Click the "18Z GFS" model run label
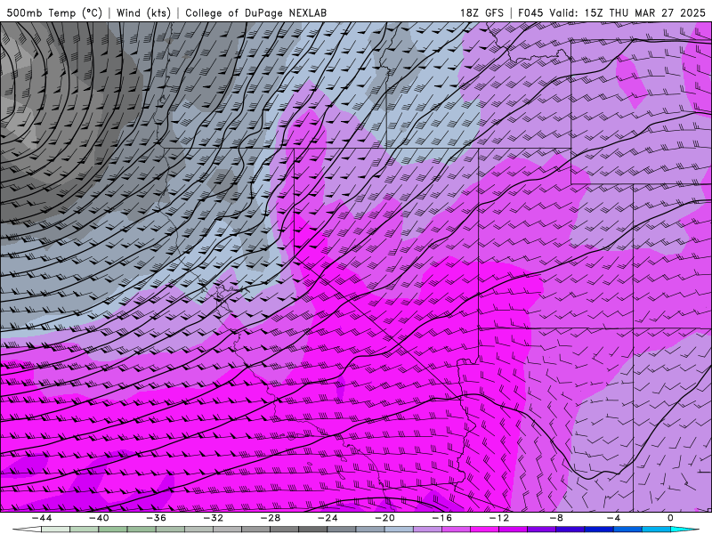712x534 pixels. click(x=481, y=12)
